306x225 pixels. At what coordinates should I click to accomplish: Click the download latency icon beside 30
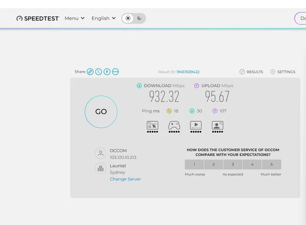pyautogui.click(x=192, y=111)
